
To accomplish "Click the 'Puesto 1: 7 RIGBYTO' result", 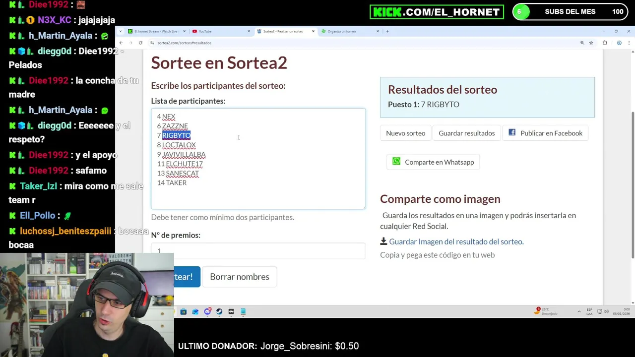I will coord(424,104).
